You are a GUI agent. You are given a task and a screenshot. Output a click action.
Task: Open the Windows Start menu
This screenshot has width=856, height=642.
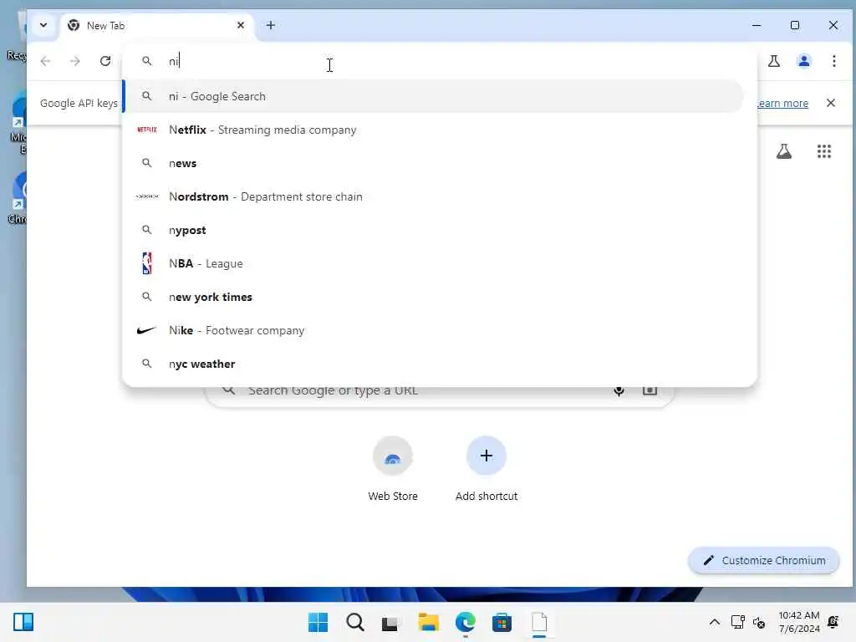(318, 622)
